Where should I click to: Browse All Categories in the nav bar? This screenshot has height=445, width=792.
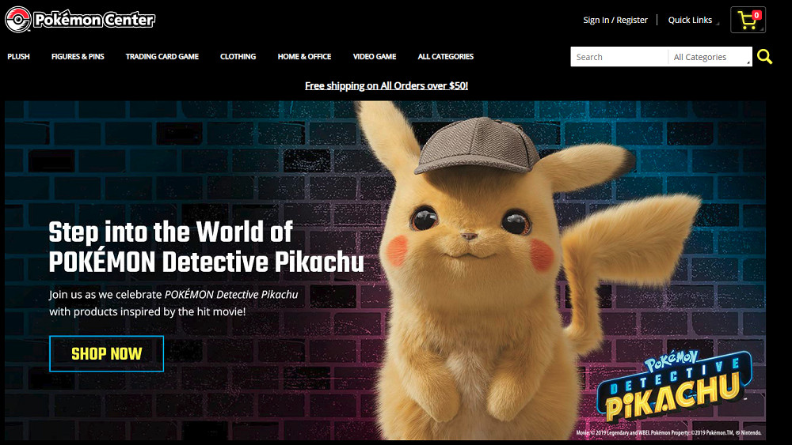445,57
